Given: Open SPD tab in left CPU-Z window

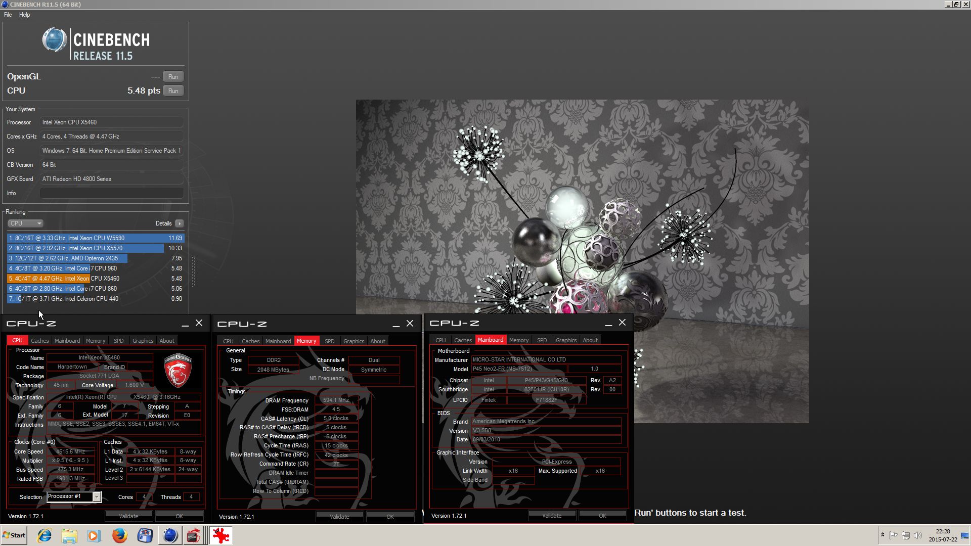Looking at the screenshot, I should click(x=119, y=341).
